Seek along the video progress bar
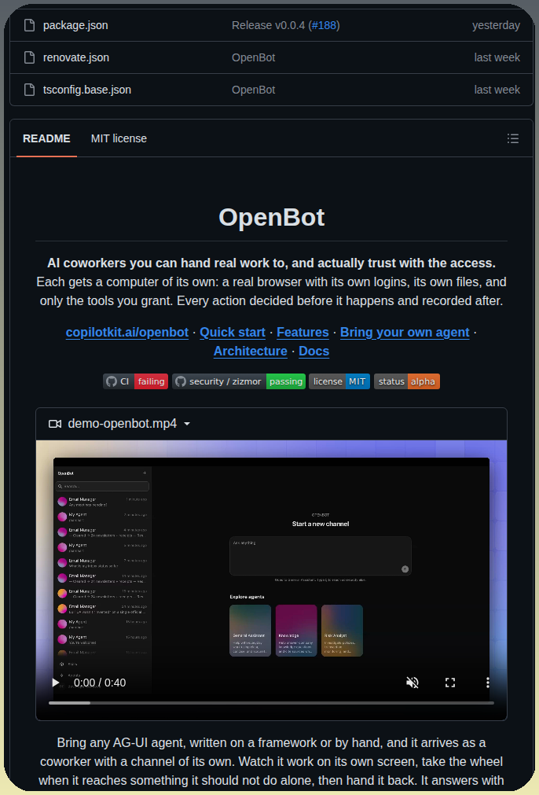The width and height of the screenshot is (539, 795). point(271,703)
